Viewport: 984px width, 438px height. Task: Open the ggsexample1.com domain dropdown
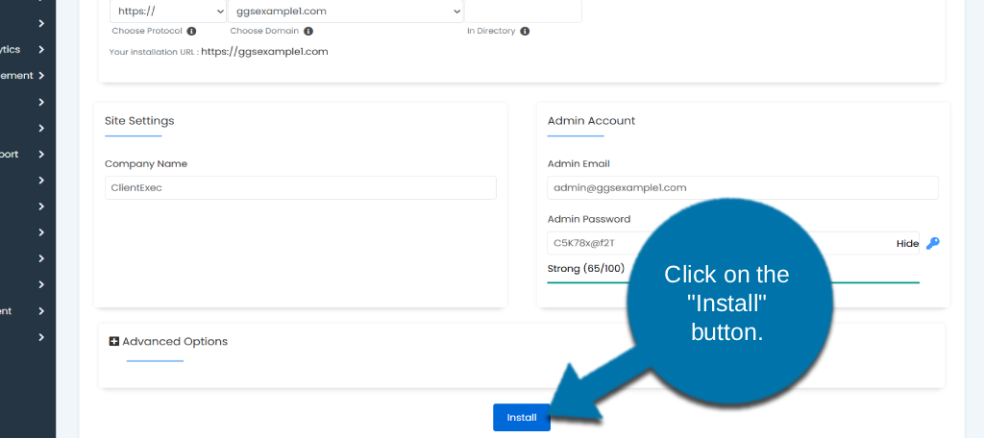[x=345, y=11]
